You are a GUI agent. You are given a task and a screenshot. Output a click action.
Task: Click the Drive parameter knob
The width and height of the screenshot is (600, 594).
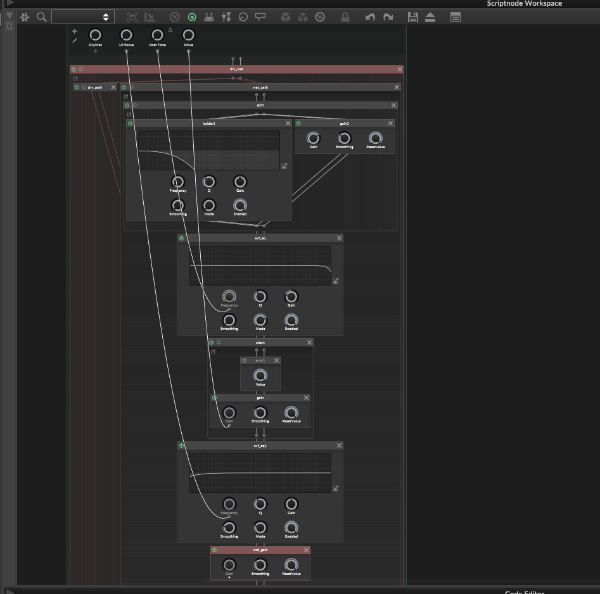pos(188,35)
